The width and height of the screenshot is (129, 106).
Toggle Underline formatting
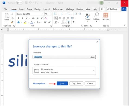pos(26,18)
